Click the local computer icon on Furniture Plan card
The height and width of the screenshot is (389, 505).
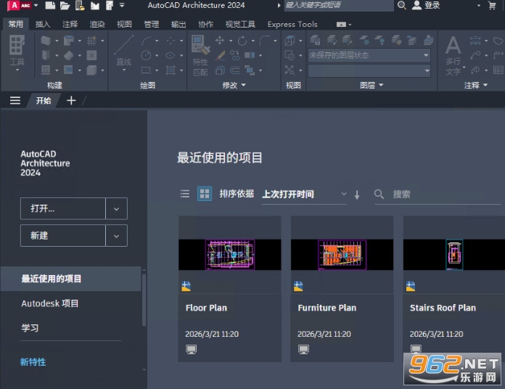tap(303, 349)
